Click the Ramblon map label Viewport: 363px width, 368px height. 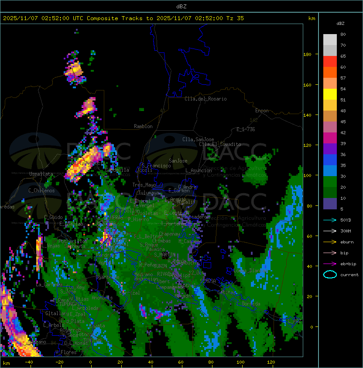point(143,126)
